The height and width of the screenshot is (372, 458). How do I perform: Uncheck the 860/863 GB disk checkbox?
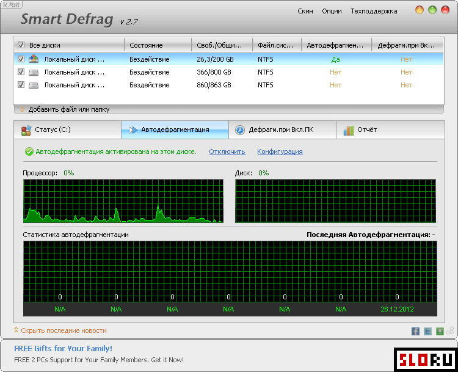(x=21, y=85)
